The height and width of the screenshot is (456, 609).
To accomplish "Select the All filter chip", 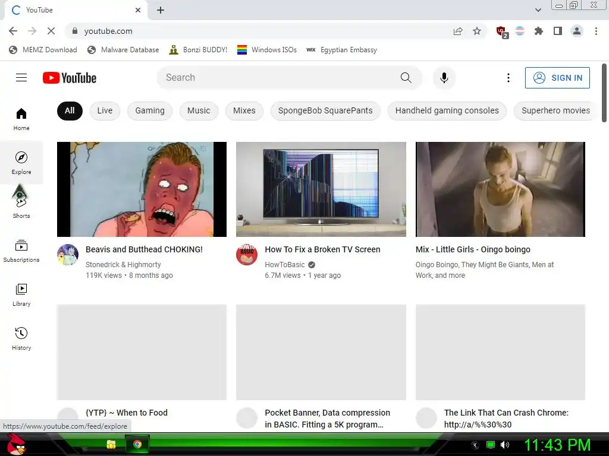I will (70, 110).
